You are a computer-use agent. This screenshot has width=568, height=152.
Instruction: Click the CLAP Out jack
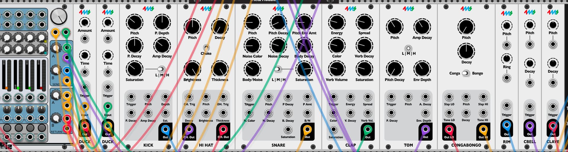[x=368, y=130]
